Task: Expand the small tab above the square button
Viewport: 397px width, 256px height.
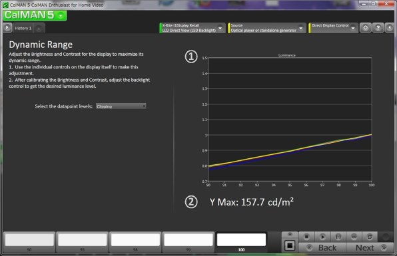Action: 290,235
